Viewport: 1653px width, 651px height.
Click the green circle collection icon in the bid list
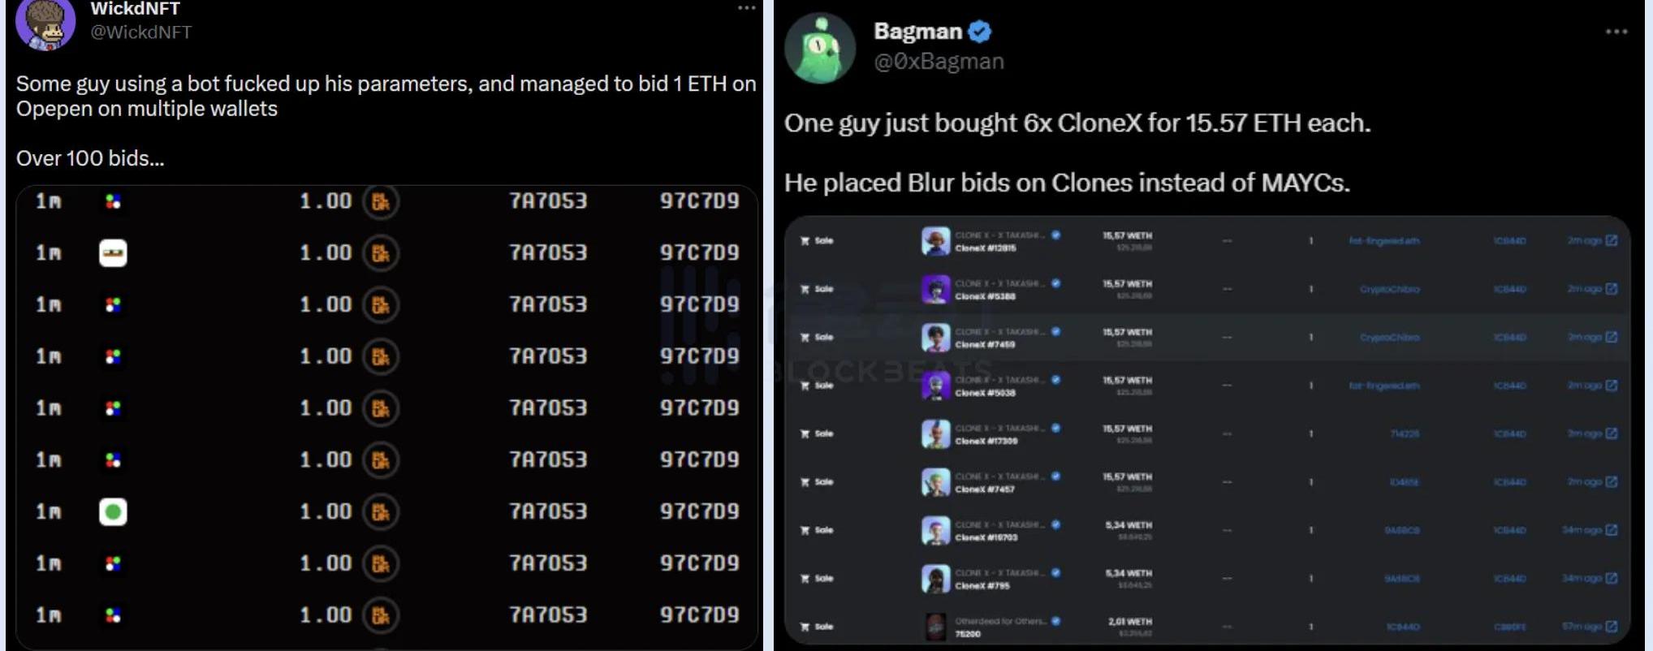113,511
